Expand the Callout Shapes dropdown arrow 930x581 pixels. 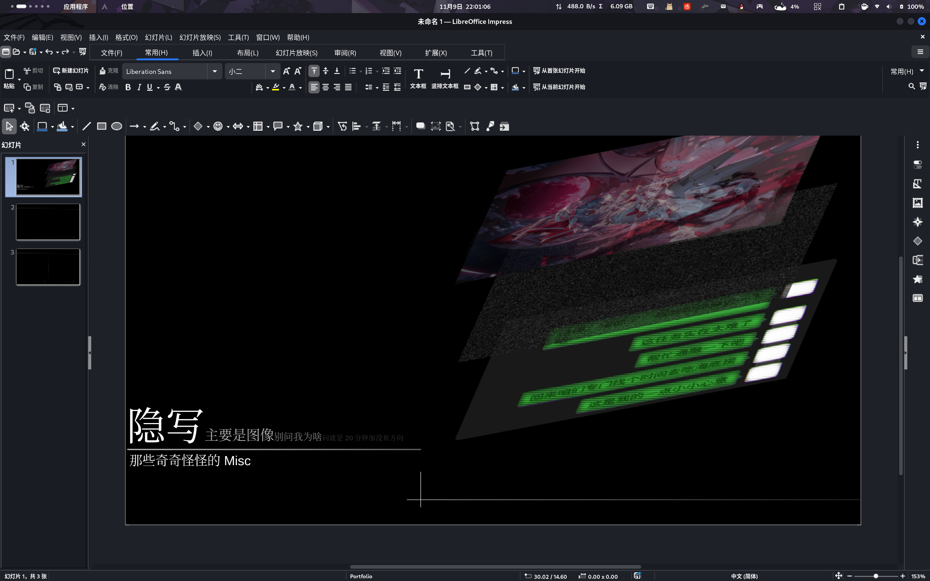click(288, 127)
